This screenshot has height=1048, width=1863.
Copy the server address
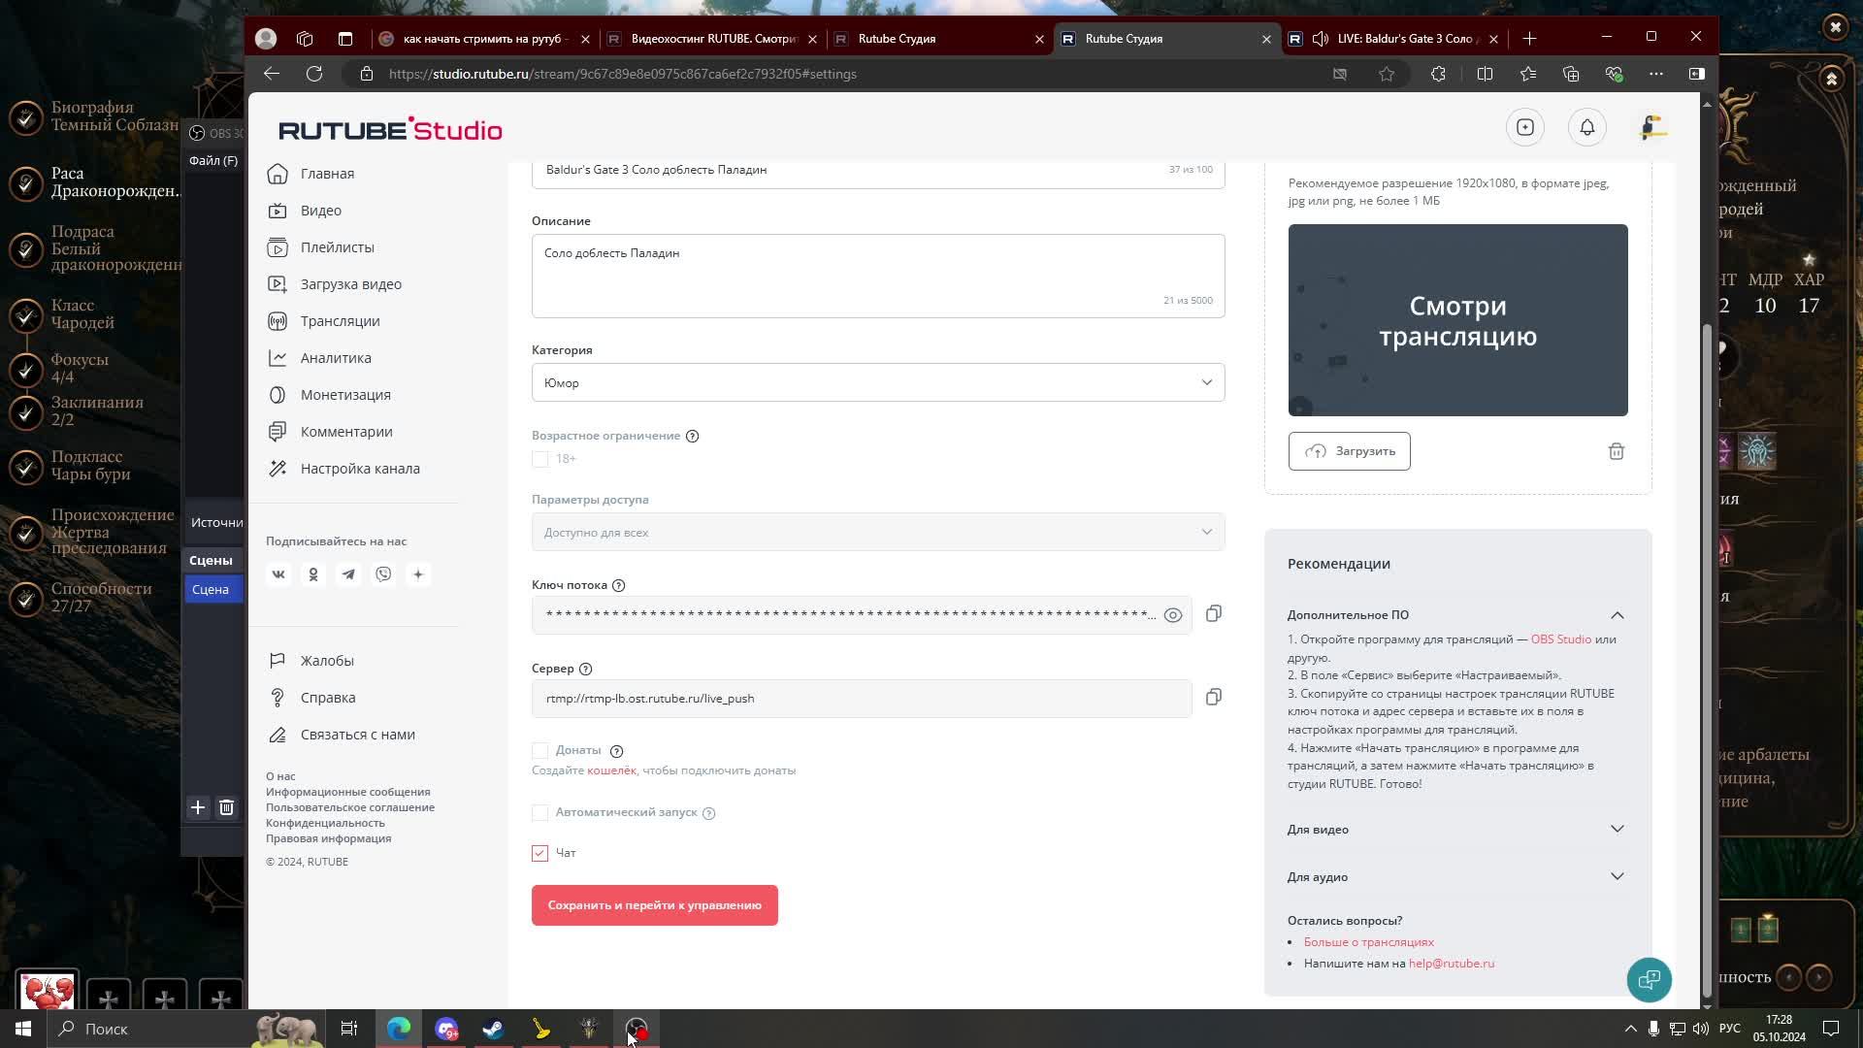(1213, 698)
